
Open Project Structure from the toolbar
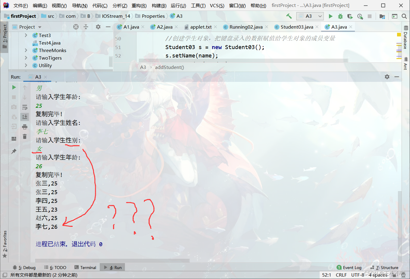pos(382,16)
